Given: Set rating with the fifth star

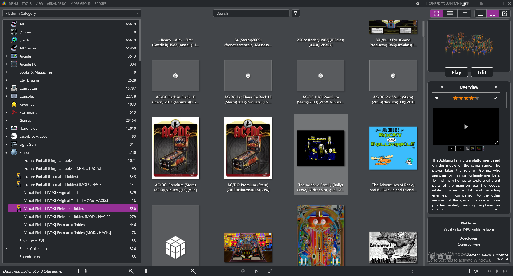Looking at the screenshot, I should click(x=477, y=98).
